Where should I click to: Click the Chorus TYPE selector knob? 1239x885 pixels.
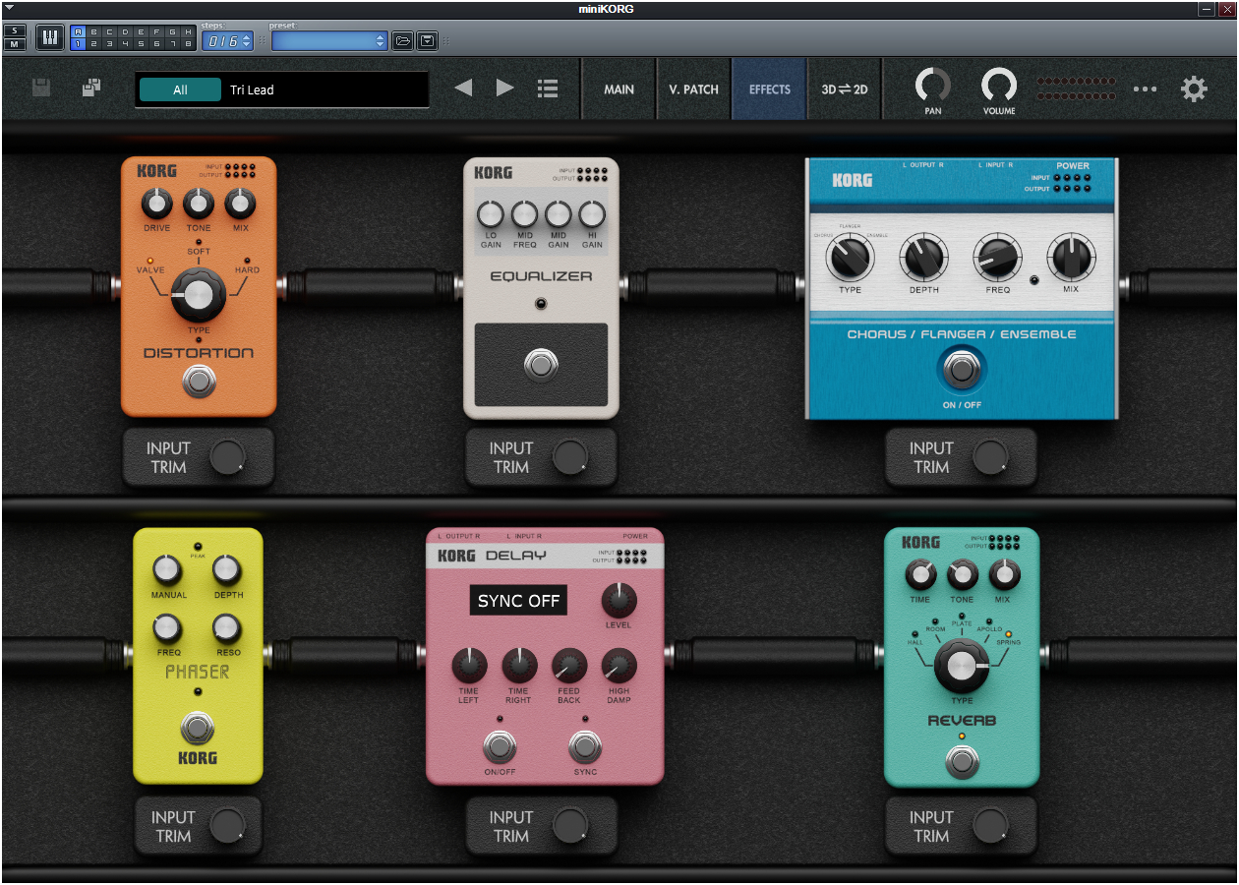pyautogui.click(x=850, y=258)
